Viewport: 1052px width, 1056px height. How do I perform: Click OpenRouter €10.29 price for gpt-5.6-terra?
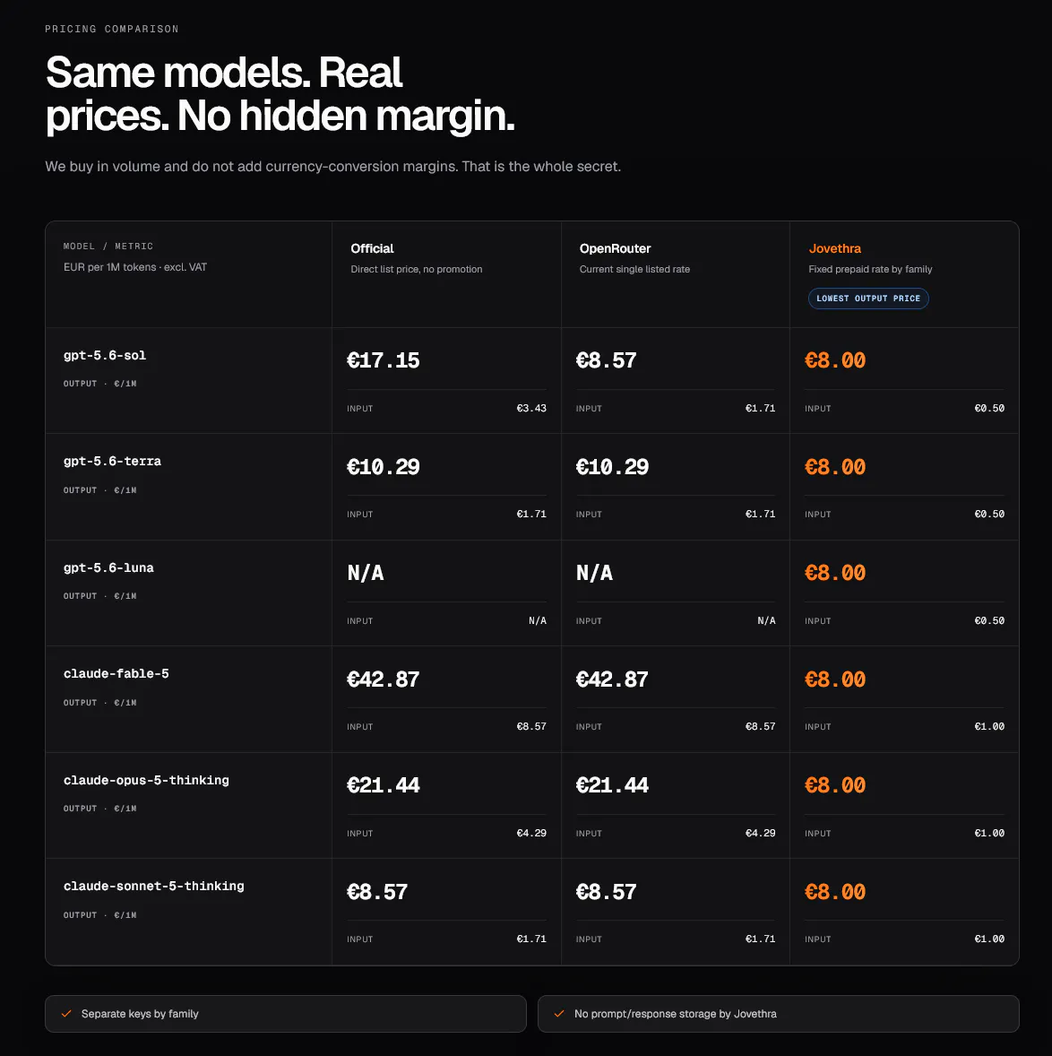612,467
